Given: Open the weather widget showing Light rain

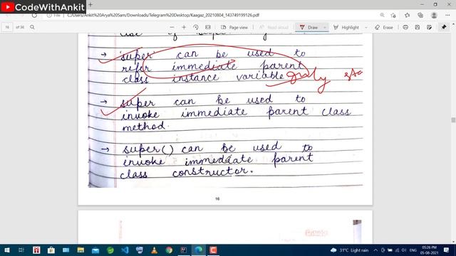Looking at the screenshot, I should point(349,250).
